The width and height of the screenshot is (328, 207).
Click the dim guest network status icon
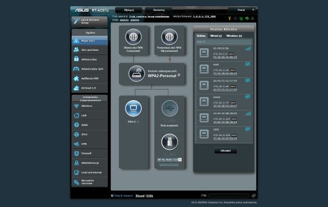235,18
